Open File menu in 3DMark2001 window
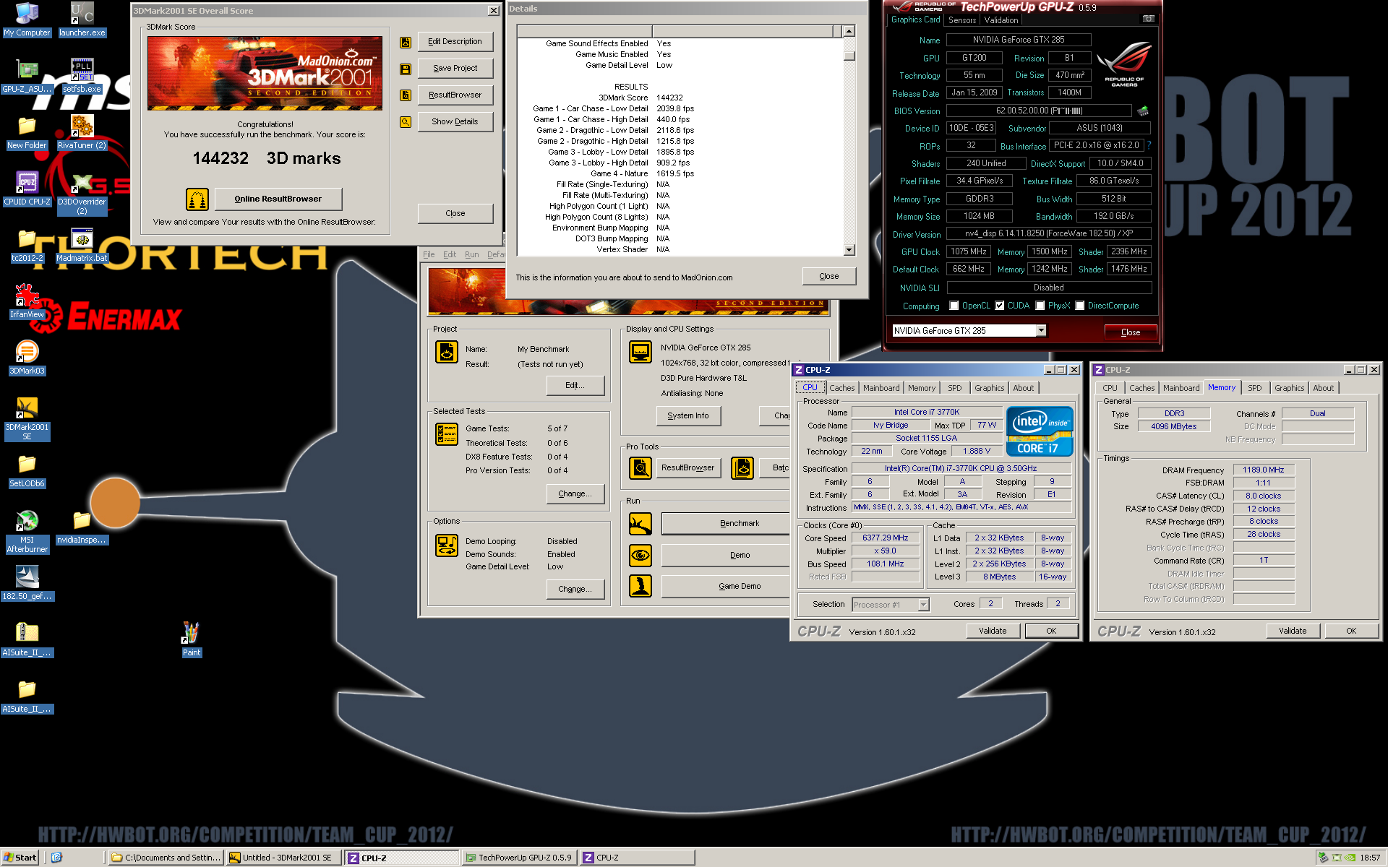Viewport: 1388px width, 867px height. 429,254
